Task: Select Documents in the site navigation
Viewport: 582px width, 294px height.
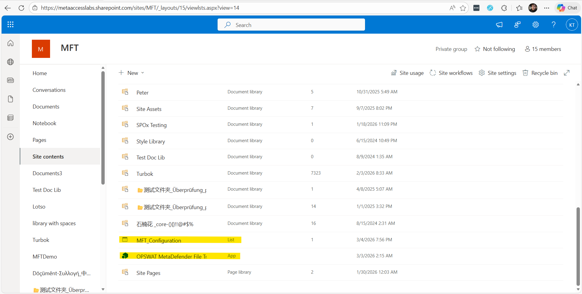Action: [46, 106]
